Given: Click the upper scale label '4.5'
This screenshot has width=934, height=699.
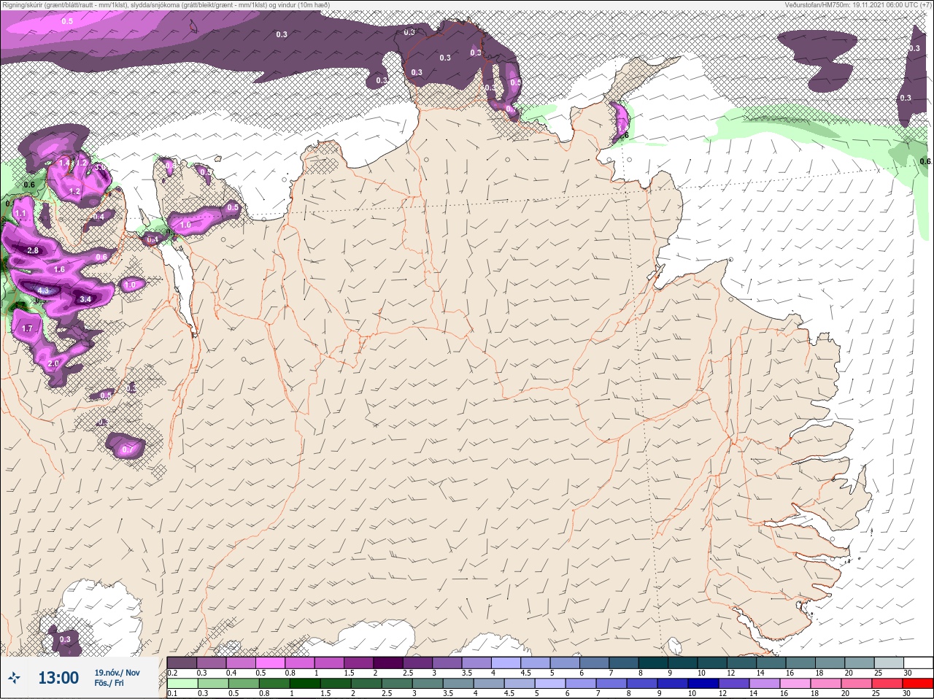Looking at the screenshot, I should coord(526,673).
